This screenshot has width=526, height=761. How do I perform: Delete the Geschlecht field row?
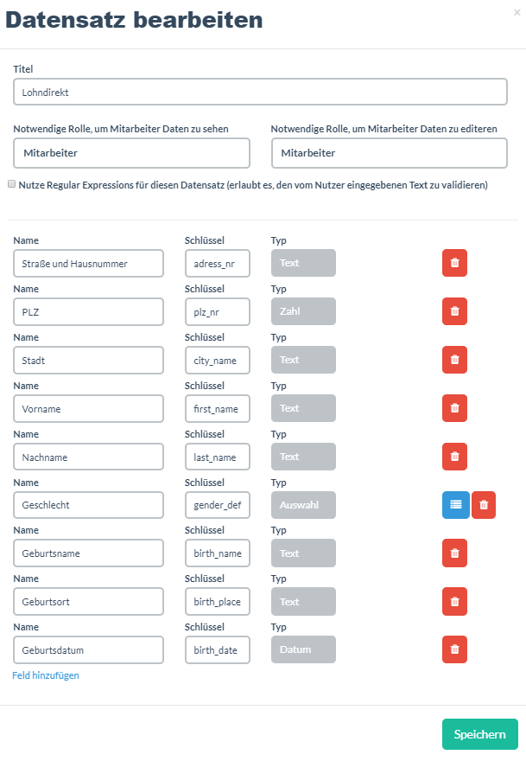pyautogui.click(x=484, y=505)
